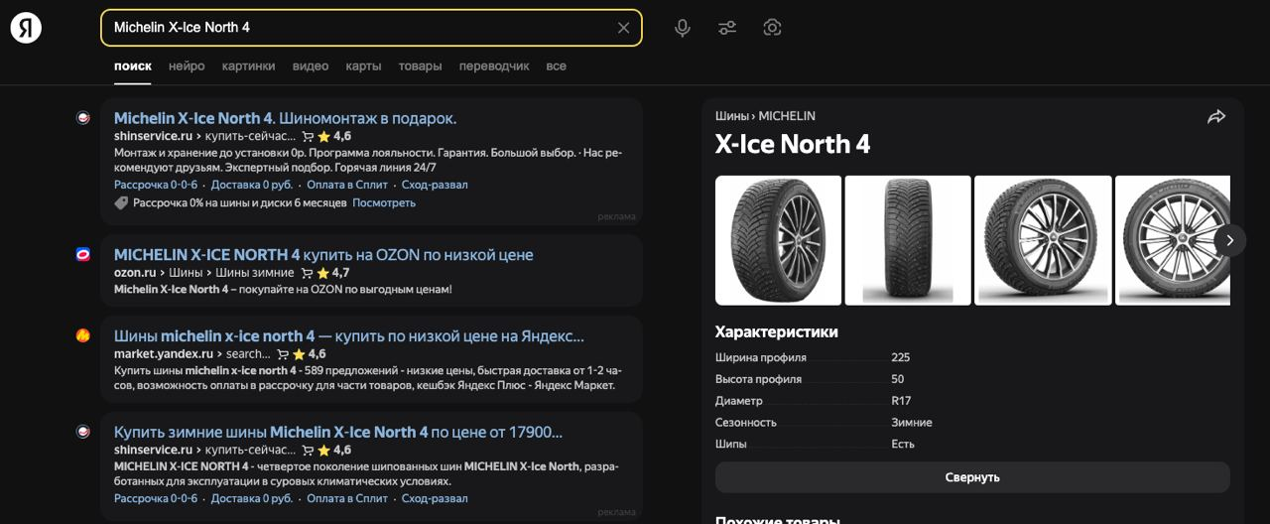Open 'Michelin X-Ice North 4. Шиномонтаж в подарок' result
The width and height of the screenshot is (1270, 524).
point(286,118)
